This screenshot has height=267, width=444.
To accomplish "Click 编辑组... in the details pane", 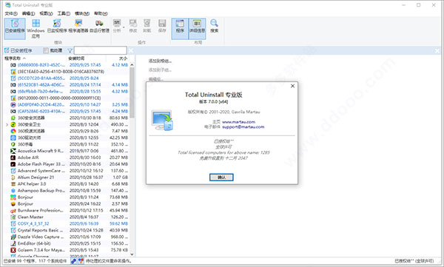I will (x=156, y=79).
